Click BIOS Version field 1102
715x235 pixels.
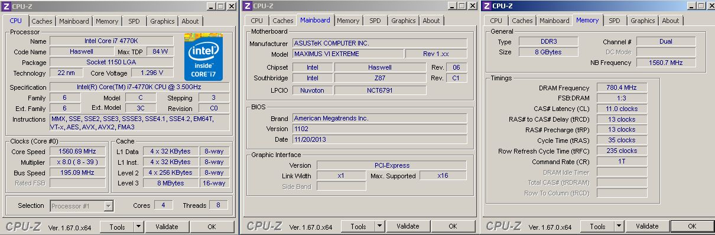coord(379,129)
